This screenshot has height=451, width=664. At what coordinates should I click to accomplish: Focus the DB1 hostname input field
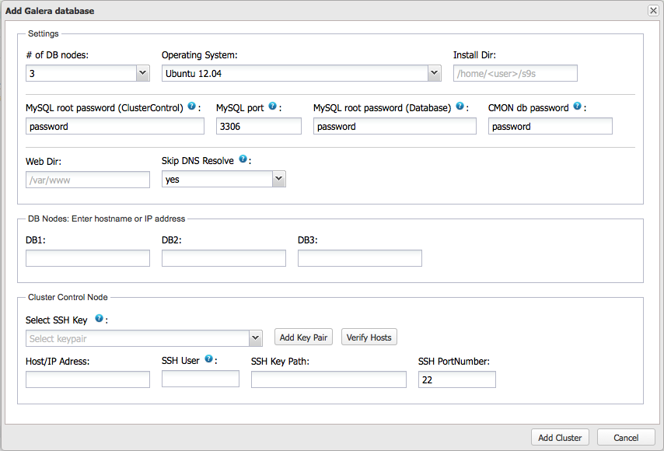coord(88,258)
